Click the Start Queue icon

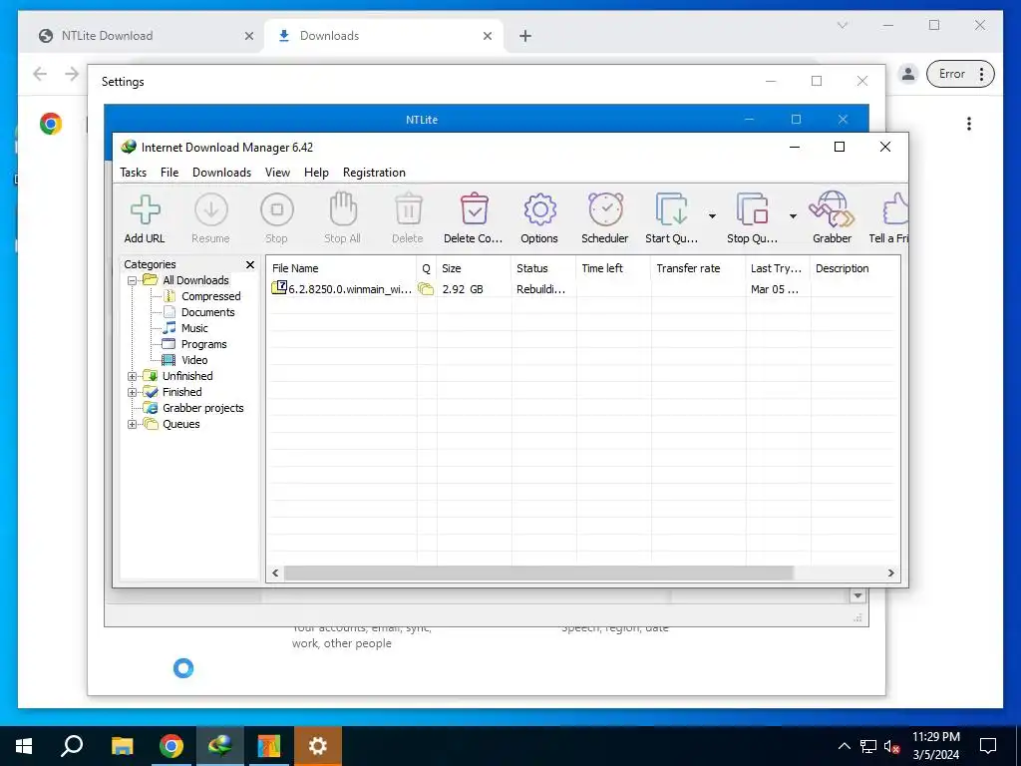click(x=671, y=209)
